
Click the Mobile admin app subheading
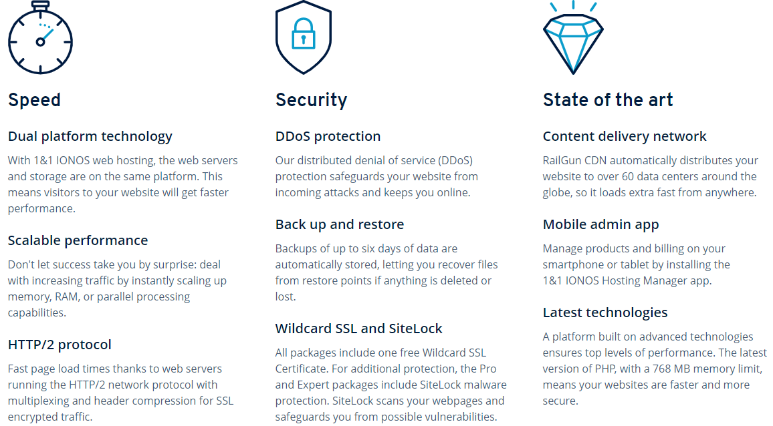pos(601,224)
